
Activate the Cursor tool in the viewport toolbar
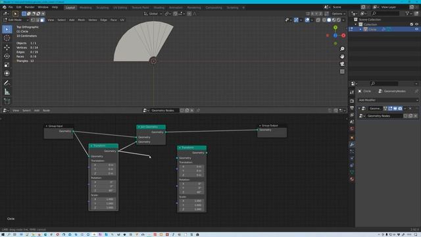(x=7, y=38)
